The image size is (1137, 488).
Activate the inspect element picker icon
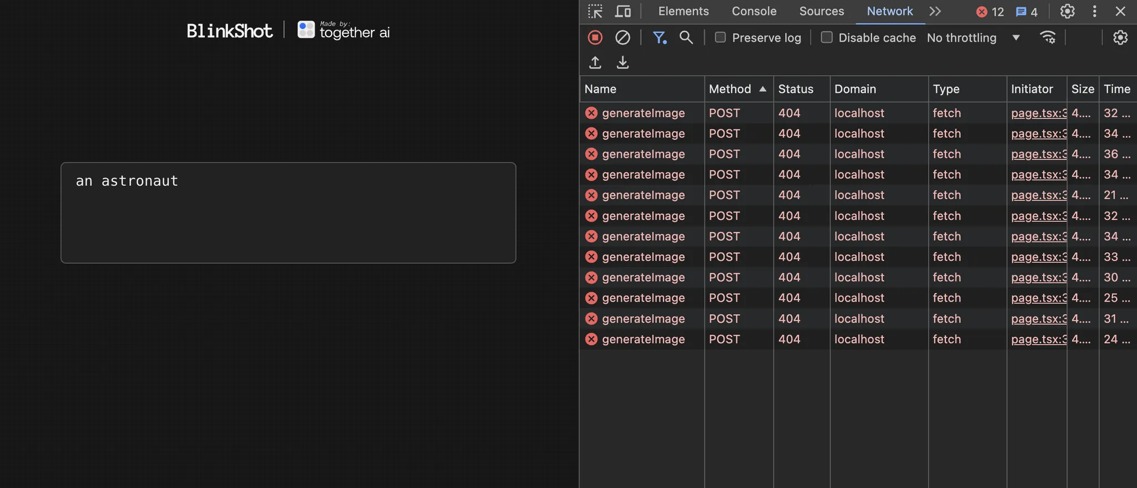[595, 12]
